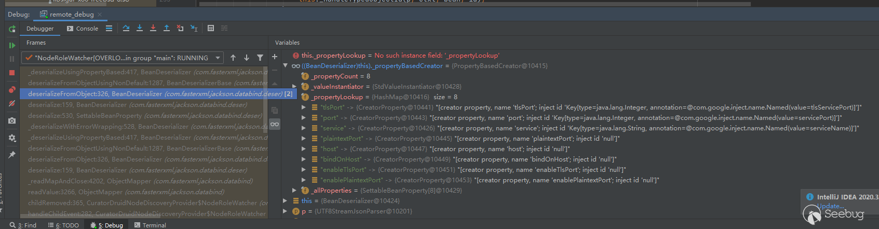Expand the "host" entry
Image resolution: width=879 pixels, height=229 pixels.
coord(304,149)
